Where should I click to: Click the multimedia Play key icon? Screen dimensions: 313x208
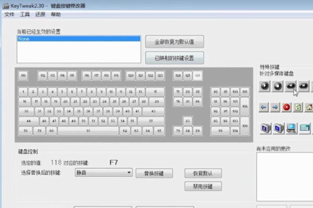(x=265, y=86)
